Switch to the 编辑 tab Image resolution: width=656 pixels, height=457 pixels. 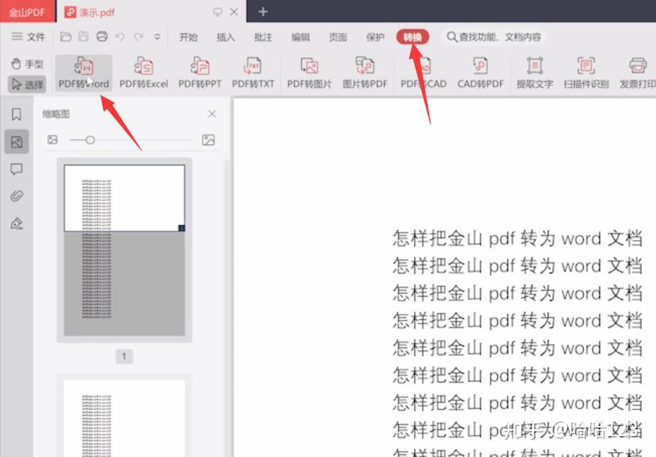coord(300,37)
